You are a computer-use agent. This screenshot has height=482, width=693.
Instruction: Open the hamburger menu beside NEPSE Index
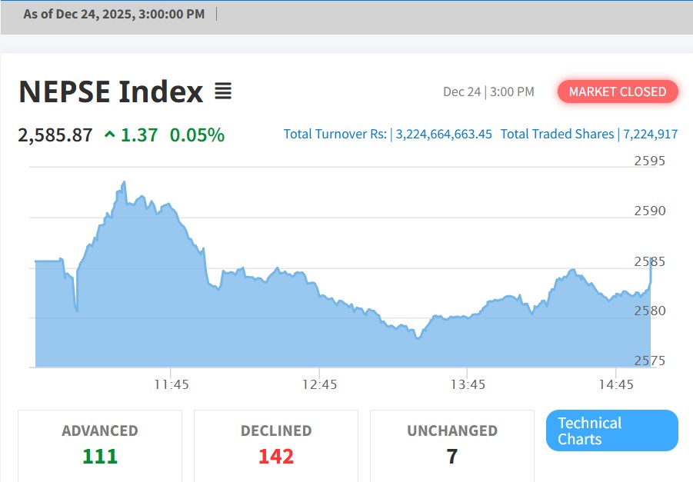[222, 91]
